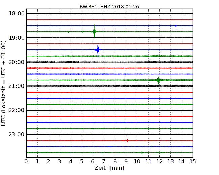Click x-axis tick label 10
Screen dimensions: 219x175
point(137,162)
